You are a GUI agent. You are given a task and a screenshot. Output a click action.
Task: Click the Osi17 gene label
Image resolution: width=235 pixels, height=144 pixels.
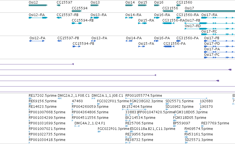click(189, 8)
